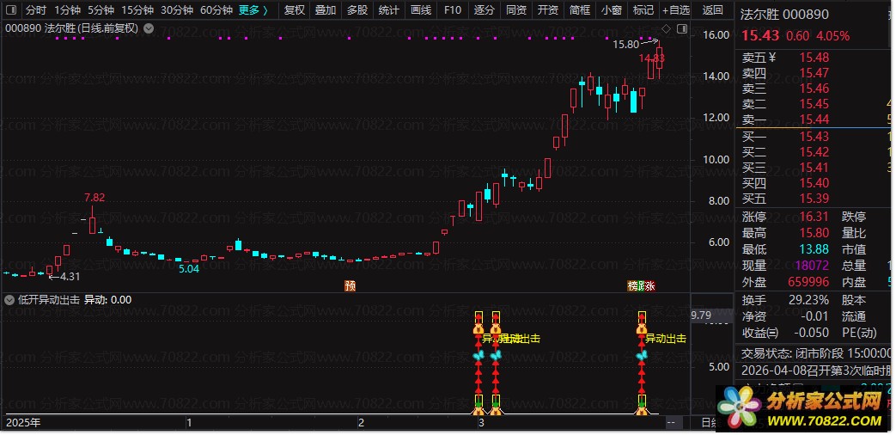Activate the 画线 drawing tool
The width and height of the screenshot is (896, 435).
421,9
